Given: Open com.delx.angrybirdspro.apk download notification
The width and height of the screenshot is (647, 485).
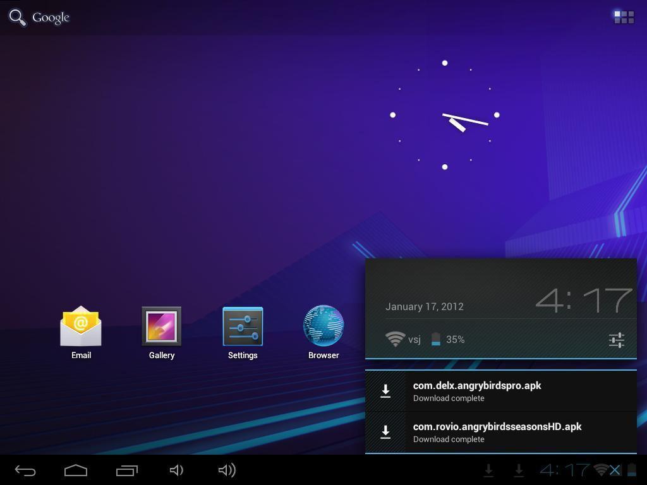Looking at the screenshot, I should [501, 391].
